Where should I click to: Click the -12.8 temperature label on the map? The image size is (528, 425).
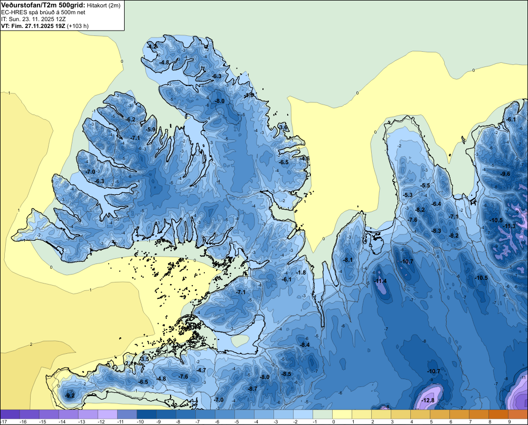(x=428, y=400)
